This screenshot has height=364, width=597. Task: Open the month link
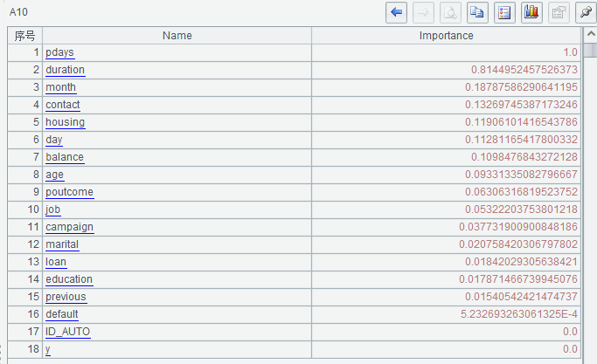click(60, 87)
